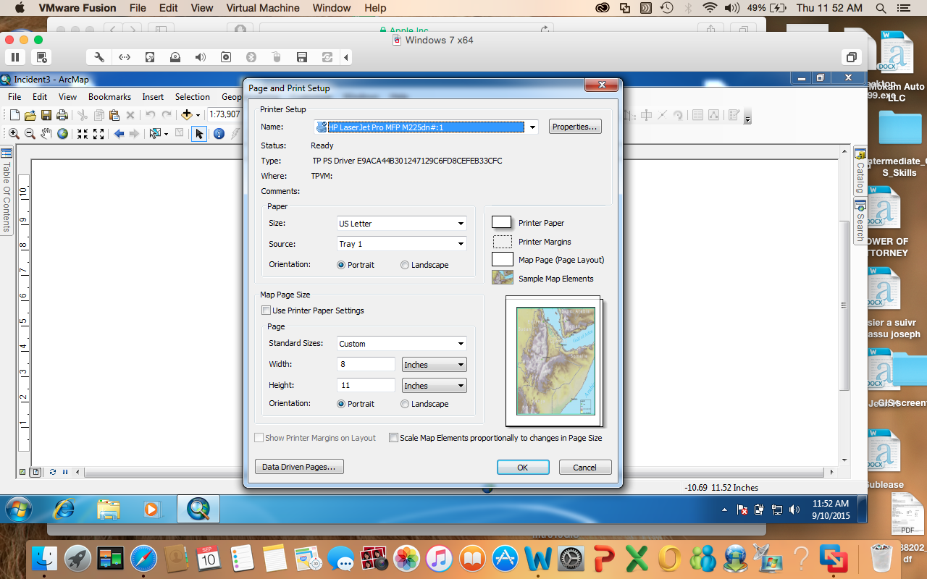This screenshot has height=579, width=927.
Task: Enable the Use Printer Paper Settings option
Action: 267,310
